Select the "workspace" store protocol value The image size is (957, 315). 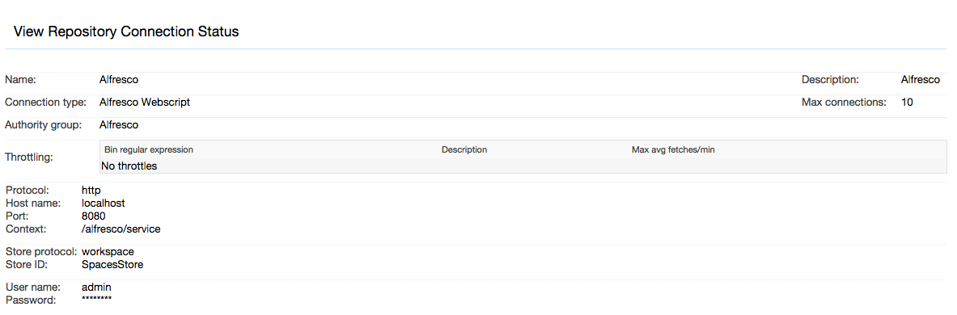[108, 252]
